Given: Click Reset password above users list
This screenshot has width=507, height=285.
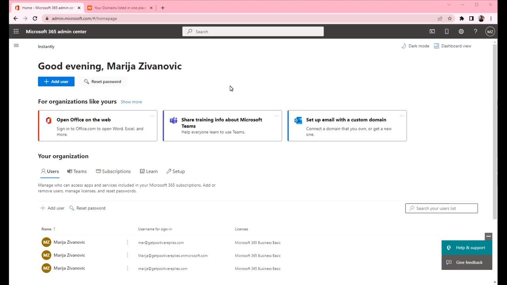Looking at the screenshot, I should (x=87, y=208).
